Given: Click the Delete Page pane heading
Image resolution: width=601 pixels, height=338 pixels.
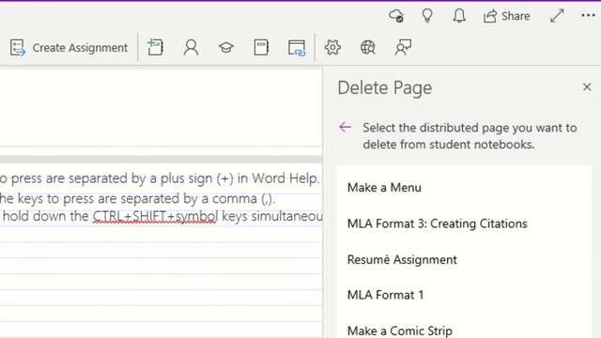Looking at the screenshot, I should [384, 87].
